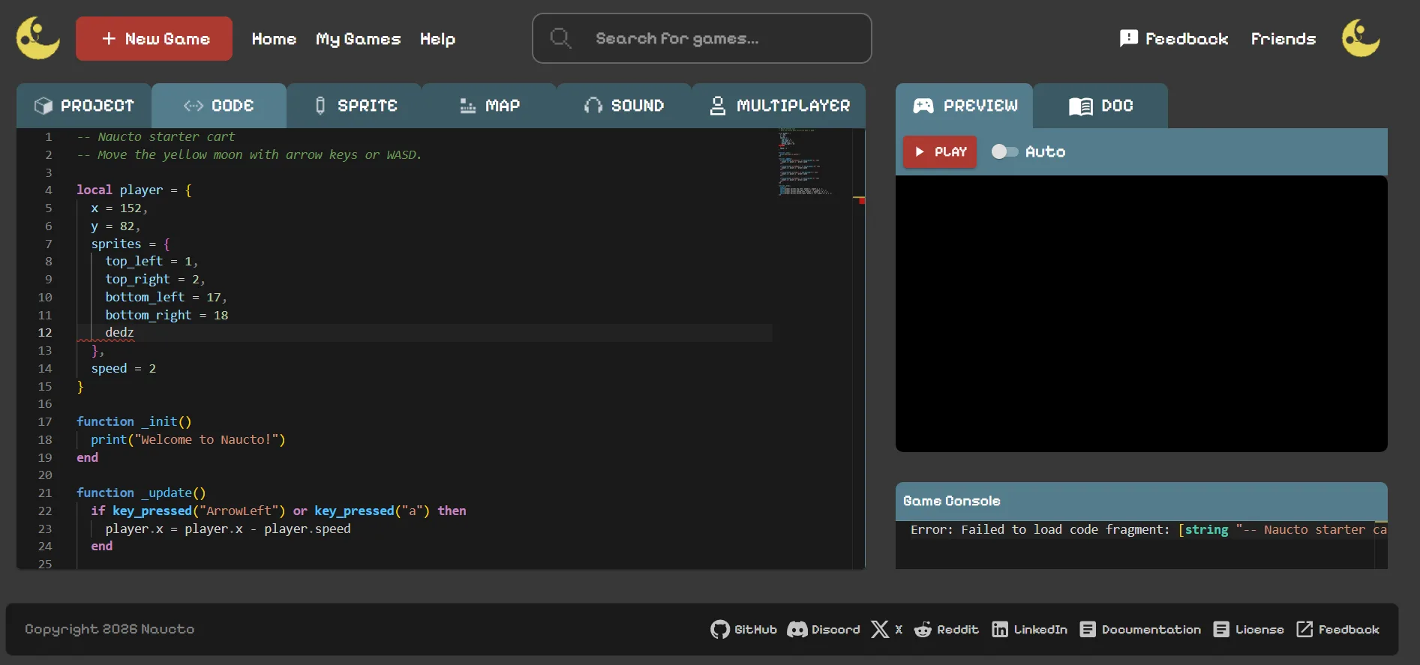Screen dimensions: 1420x665
Task: Click the Feedback text in header
Action: 1187,39
